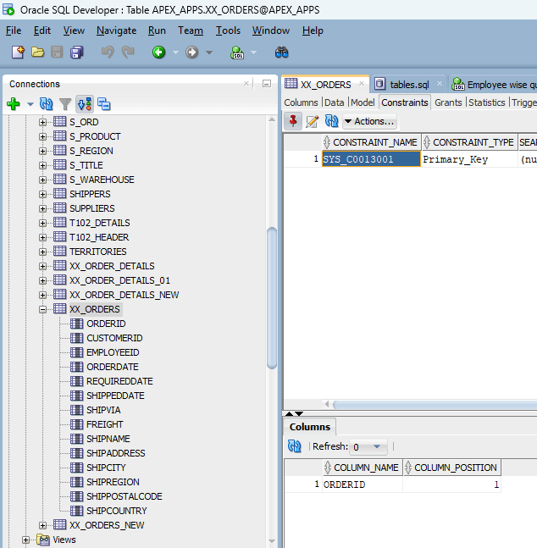Viewport: 537px width, 548px height.
Task: Click the Undo toolbar icon
Action: 108,53
